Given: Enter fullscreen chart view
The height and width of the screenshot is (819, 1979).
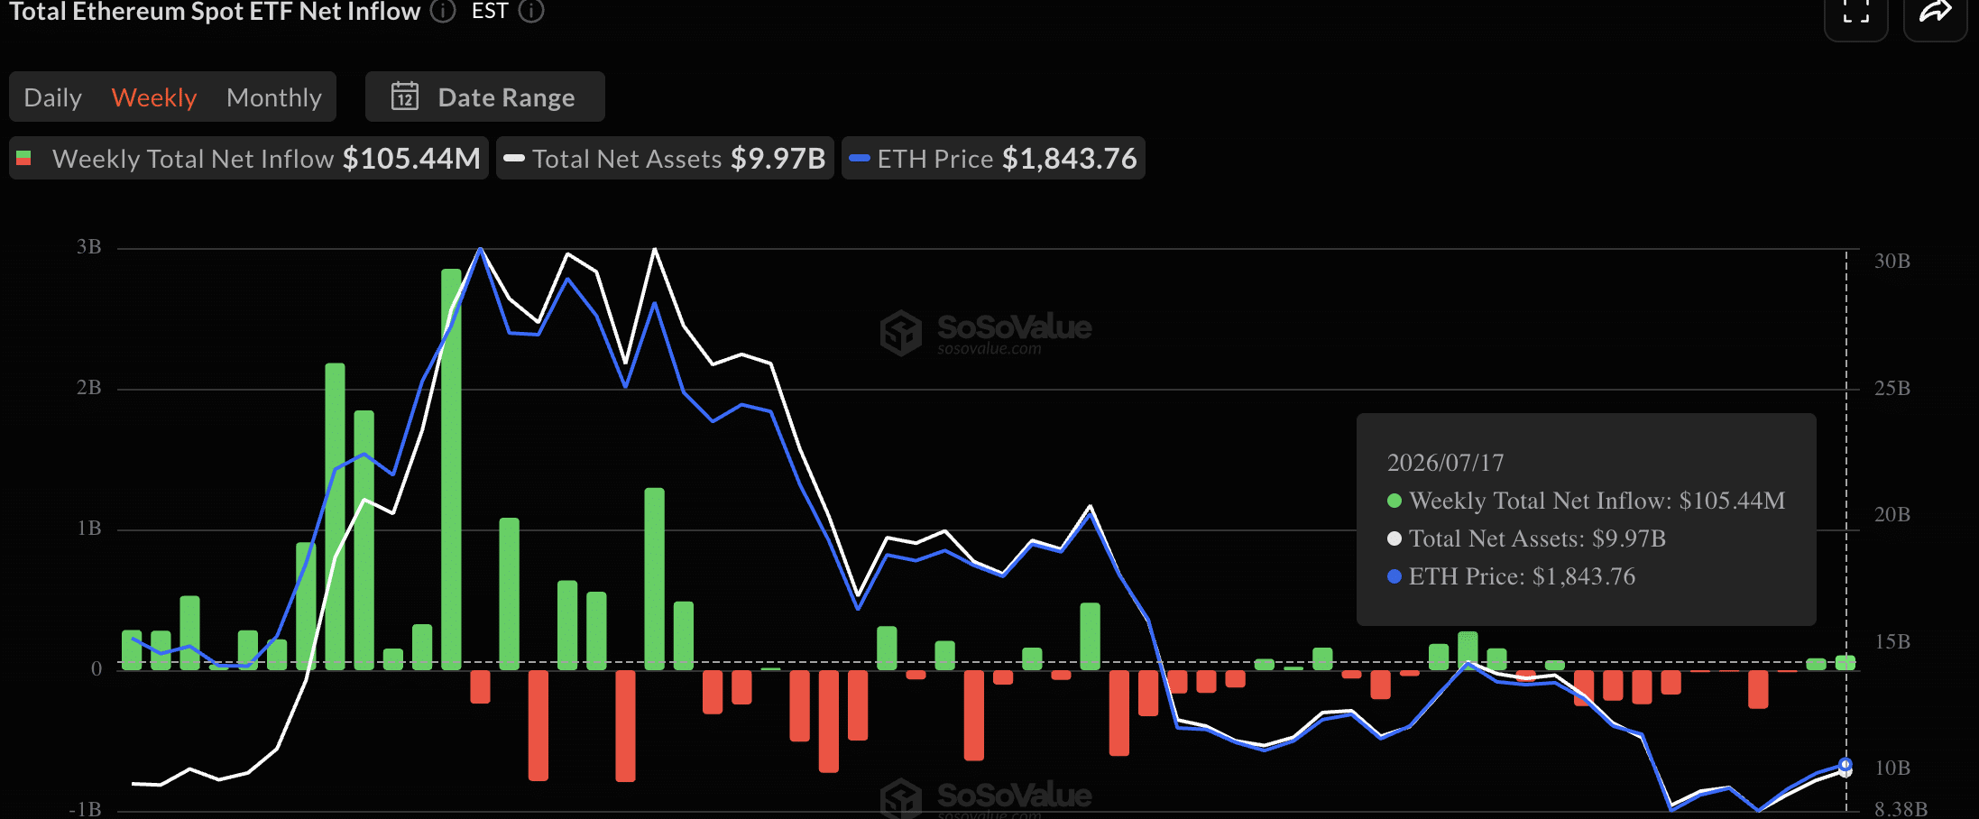Looking at the screenshot, I should [1856, 15].
